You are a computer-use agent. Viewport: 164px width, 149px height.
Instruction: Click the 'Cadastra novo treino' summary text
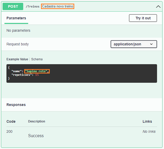[58, 6]
